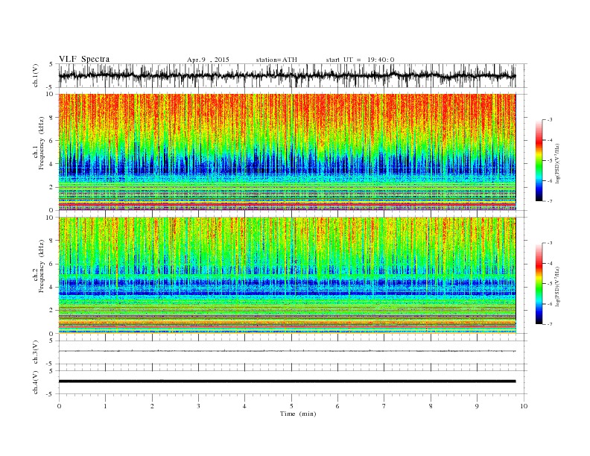Click the color scale bar beside ch.1 spectrogram
The image size is (590, 456).
click(x=539, y=160)
